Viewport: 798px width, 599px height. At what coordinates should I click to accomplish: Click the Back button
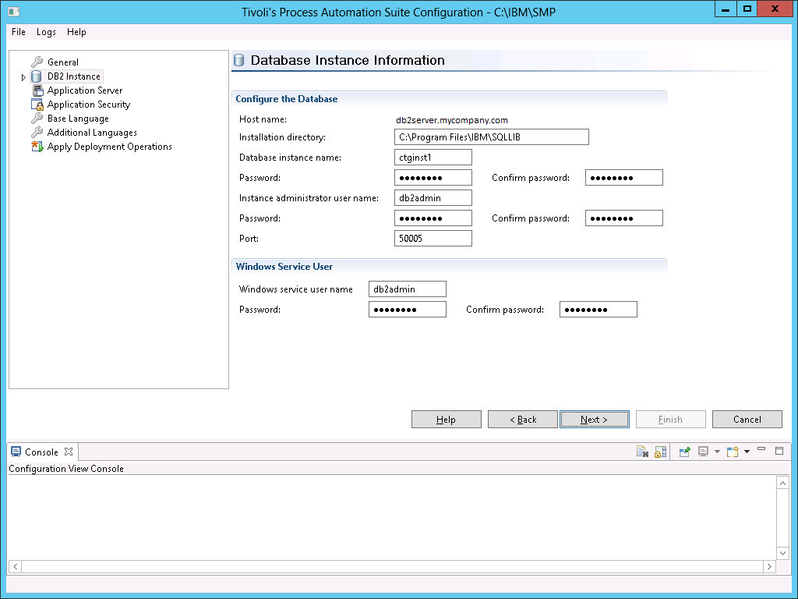522,419
